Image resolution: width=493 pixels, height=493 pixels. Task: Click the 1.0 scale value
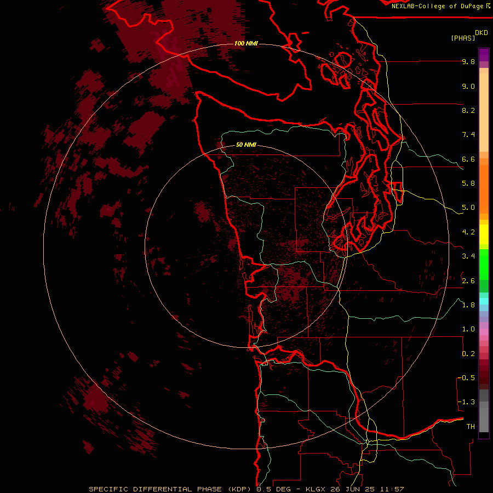[x=468, y=329]
